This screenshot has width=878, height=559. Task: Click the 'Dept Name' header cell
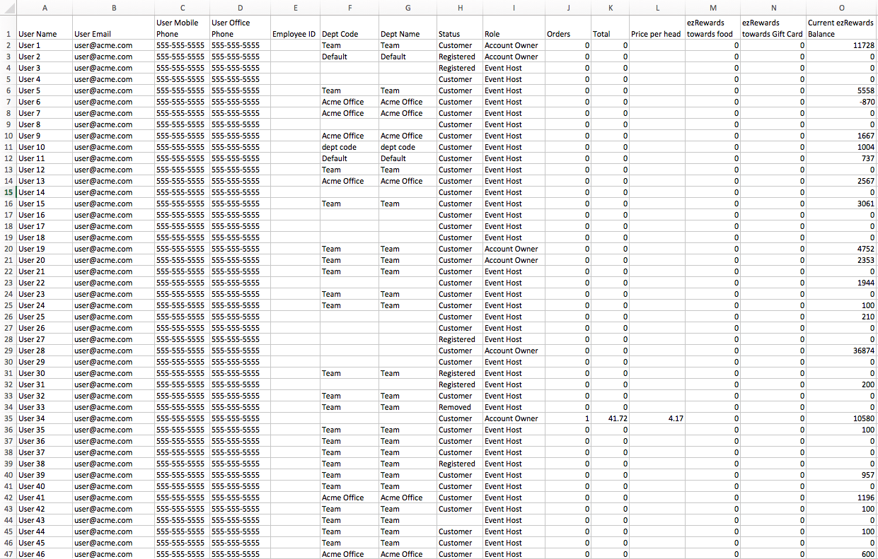[x=408, y=28]
